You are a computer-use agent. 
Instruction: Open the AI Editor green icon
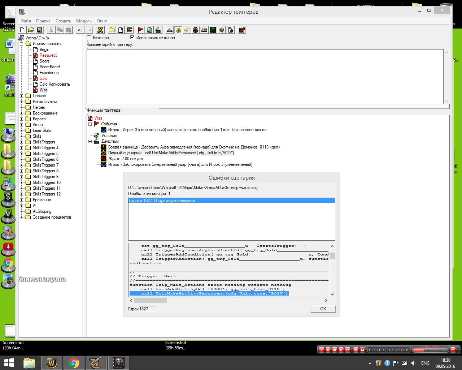point(213,30)
